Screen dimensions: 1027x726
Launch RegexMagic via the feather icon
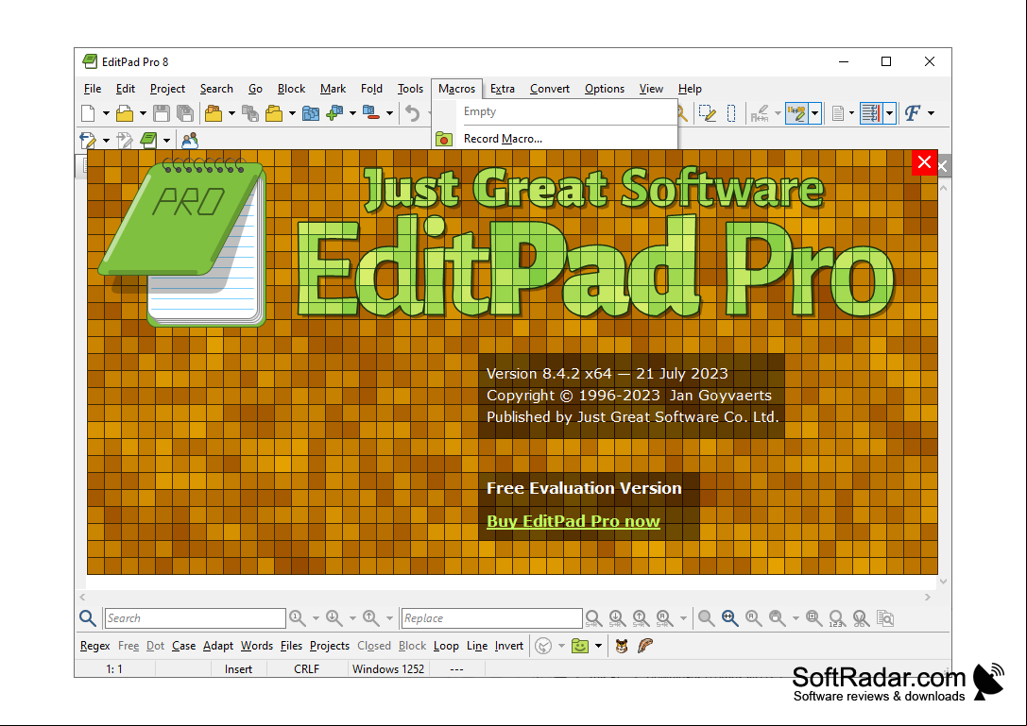pyautogui.click(x=645, y=646)
